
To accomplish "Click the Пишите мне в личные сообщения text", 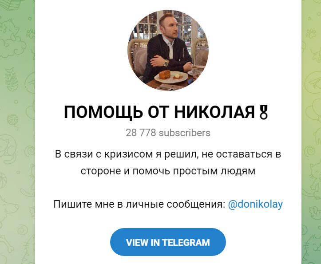I will [139, 204].
